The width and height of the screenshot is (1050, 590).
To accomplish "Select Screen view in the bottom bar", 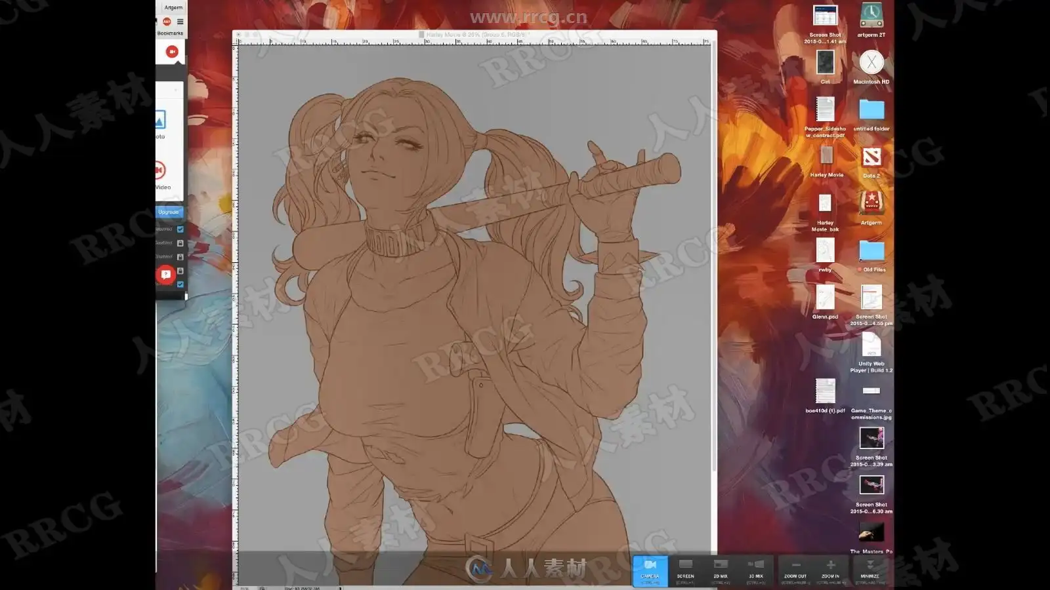I will (x=685, y=571).
